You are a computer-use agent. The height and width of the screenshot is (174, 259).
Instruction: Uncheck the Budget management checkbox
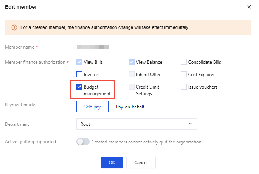pyautogui.click(x=79, y=87)
